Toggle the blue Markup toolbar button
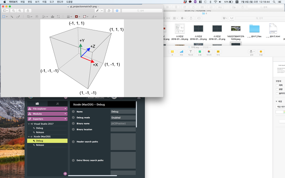Viewport: 285px width, 178px height. pyautogui.click(x=117, y=11)
